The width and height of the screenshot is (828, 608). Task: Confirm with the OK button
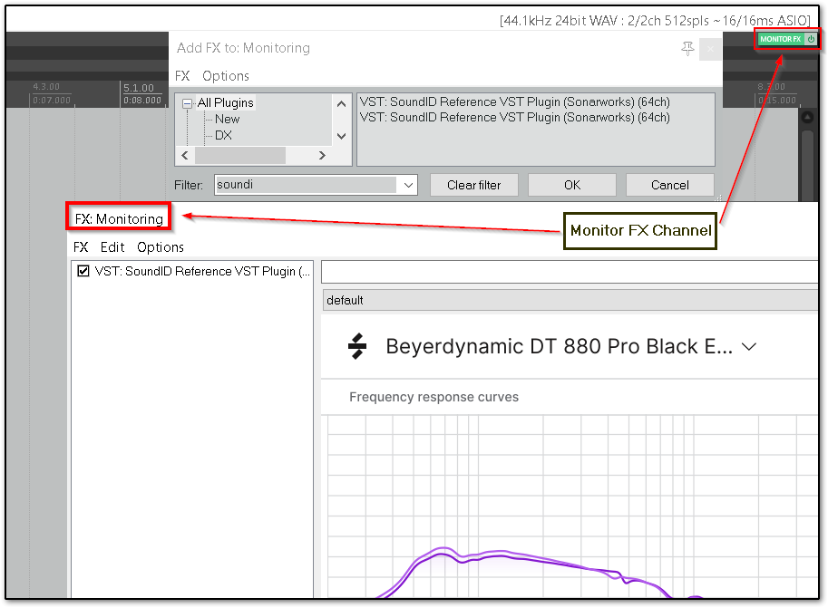click(x=572, y=185)
